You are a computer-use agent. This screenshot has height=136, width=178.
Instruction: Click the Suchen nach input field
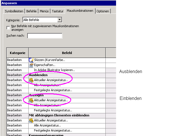[45, 36]
